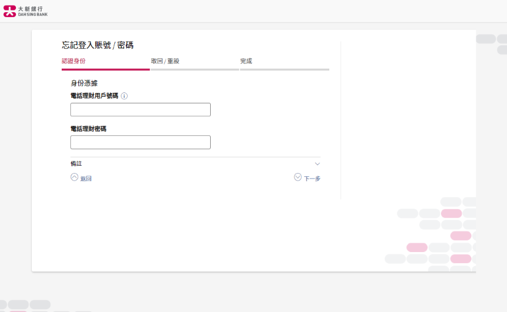Go back via the 返回 link text
507x312 pixels.
click(x=86, y=179)
